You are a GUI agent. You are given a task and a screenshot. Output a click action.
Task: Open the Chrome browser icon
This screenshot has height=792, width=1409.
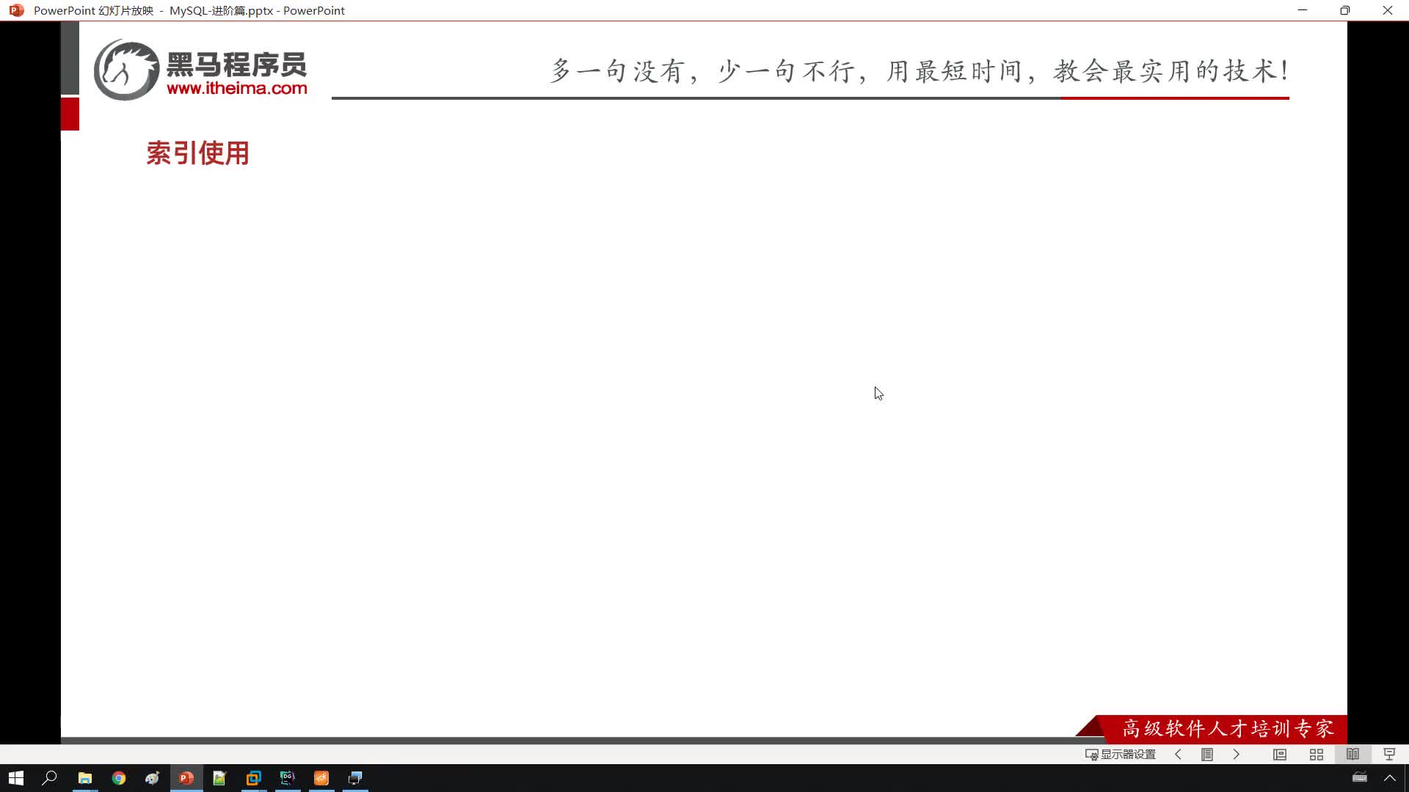pyautogui.click(x=118, y=777)
